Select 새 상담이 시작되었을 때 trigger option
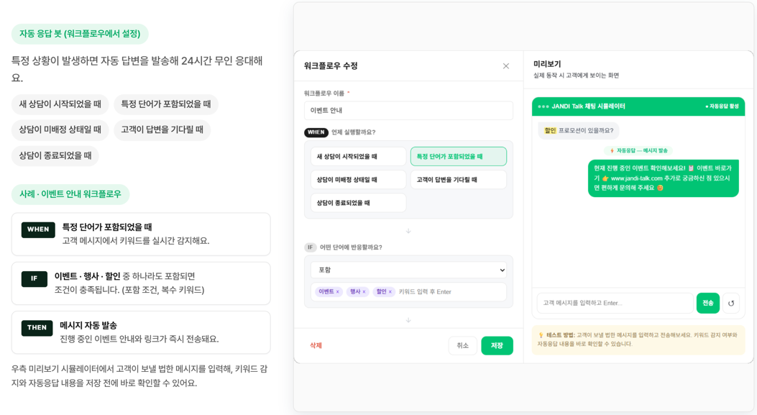Screen dimensions: 757x415 [x=358, y=157]
